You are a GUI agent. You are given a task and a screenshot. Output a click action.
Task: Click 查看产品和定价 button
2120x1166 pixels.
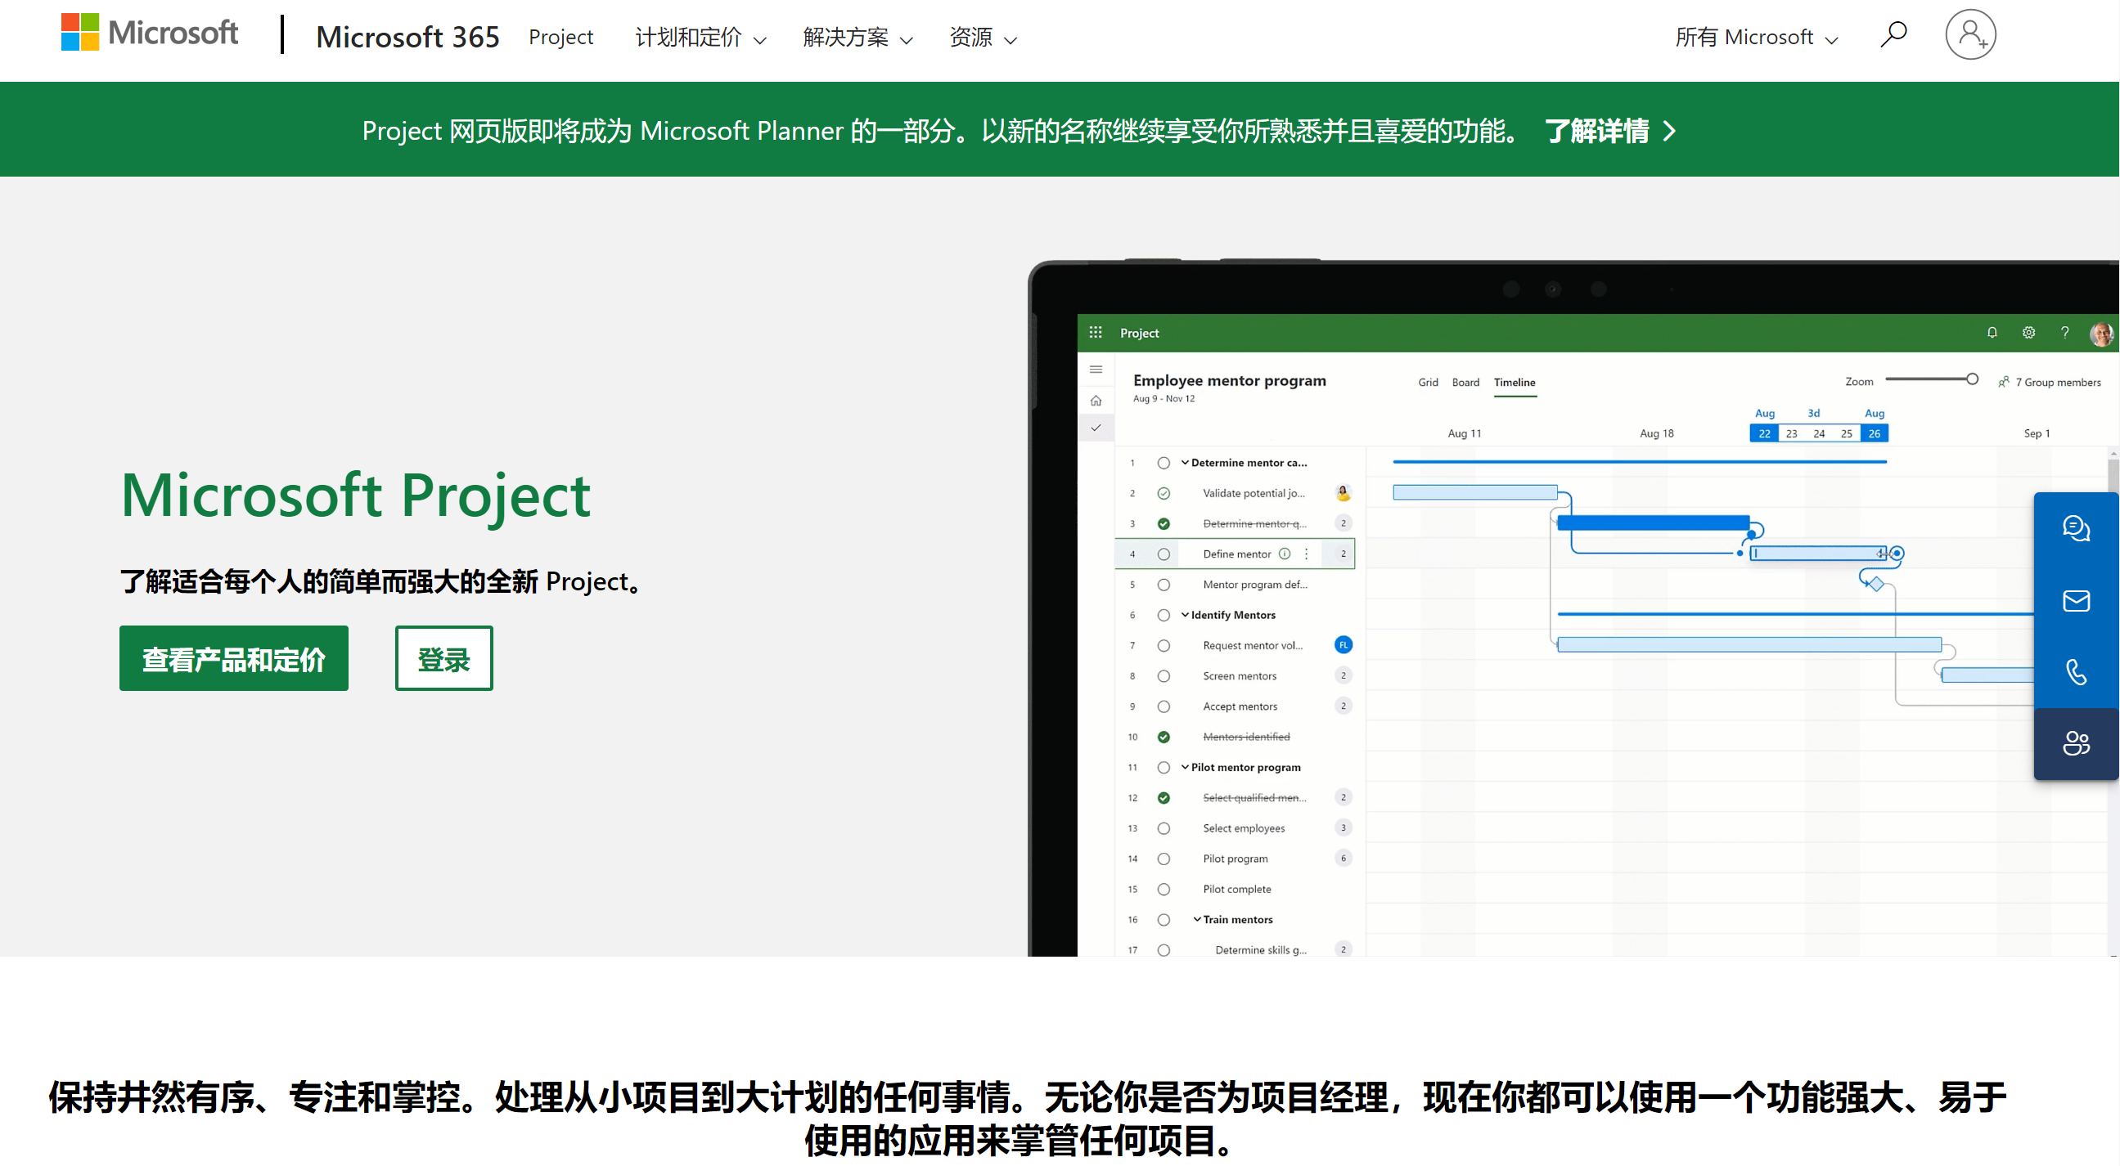pos(234,659)
